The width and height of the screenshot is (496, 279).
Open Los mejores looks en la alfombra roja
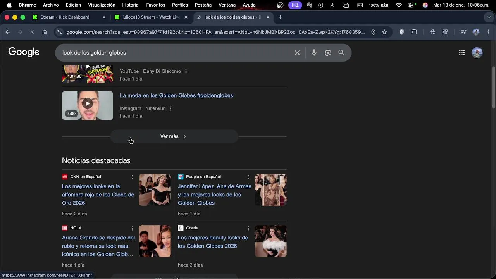98,195
